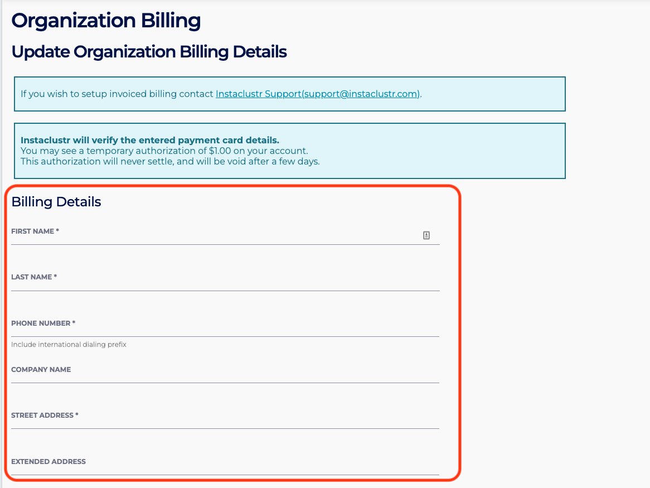Click the PHONE NUMBER field label
Screen dimensions: 650x488
pyautogui.click(x=42, y=323)
